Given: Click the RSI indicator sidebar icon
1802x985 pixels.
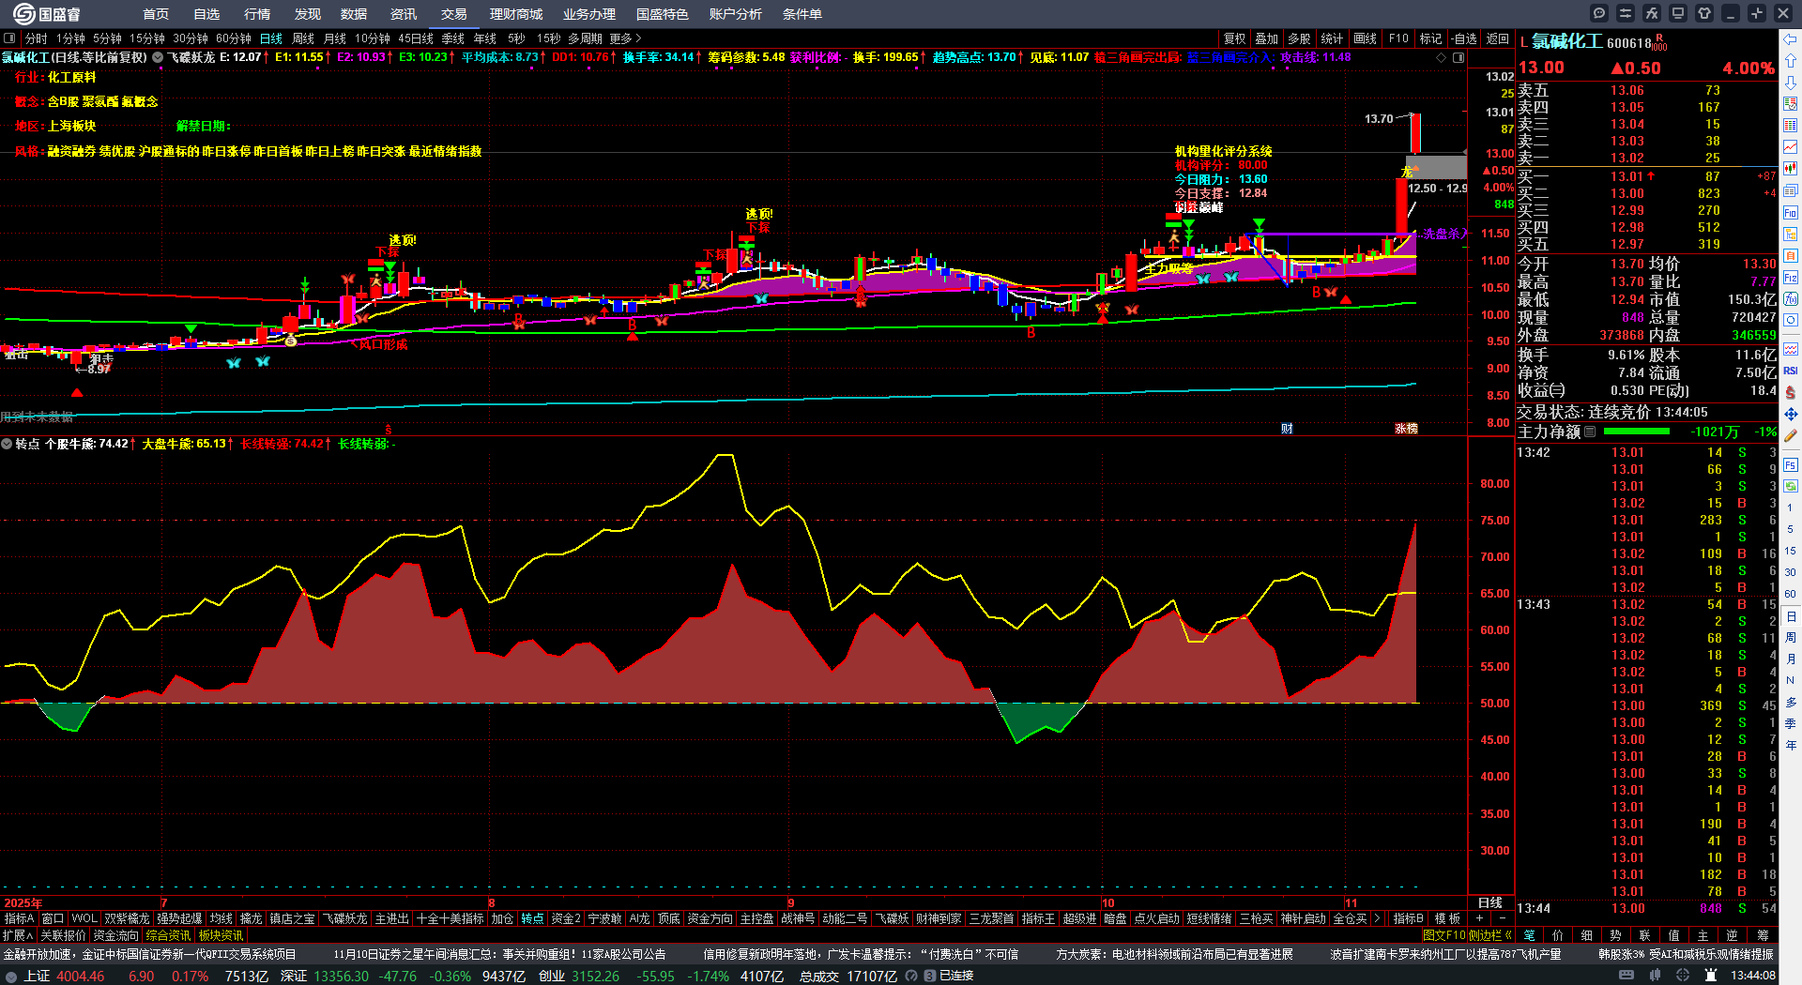Looking at the screenshot, I should 1791,371.
